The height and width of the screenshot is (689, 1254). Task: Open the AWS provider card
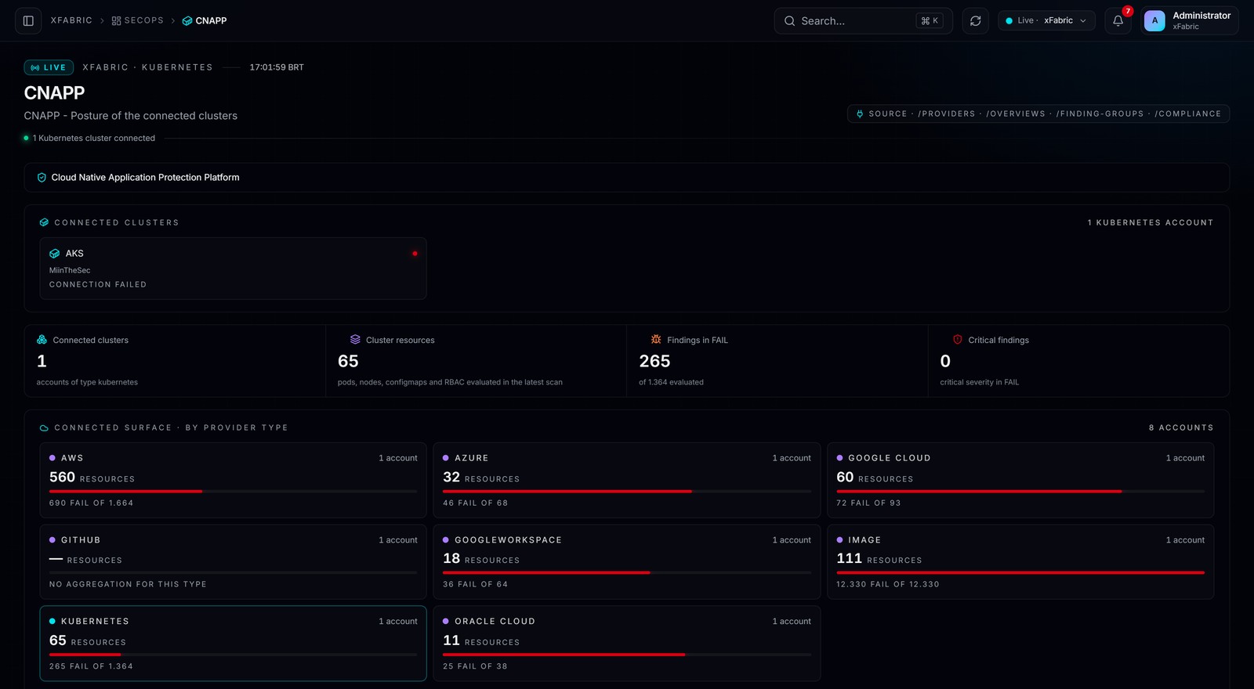pyautogui.click(x=233, y=480)
